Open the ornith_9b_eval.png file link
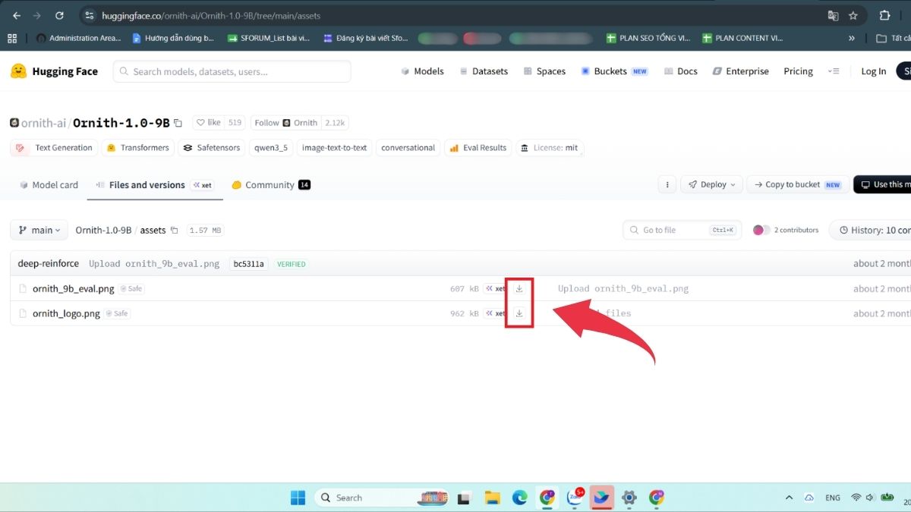The width and height of the screenshot is (911, 512). [x=73, y=289]
